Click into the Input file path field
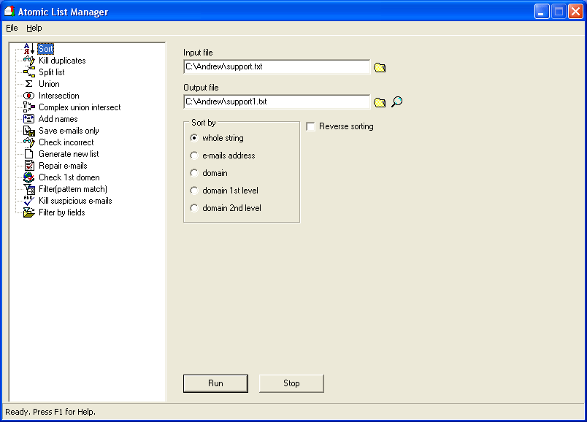The width and height of the screenshot is (587, 422). click(x=277, y=66)
